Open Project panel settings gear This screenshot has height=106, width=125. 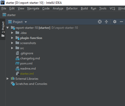pyautogui.click(x=115, y=22)
